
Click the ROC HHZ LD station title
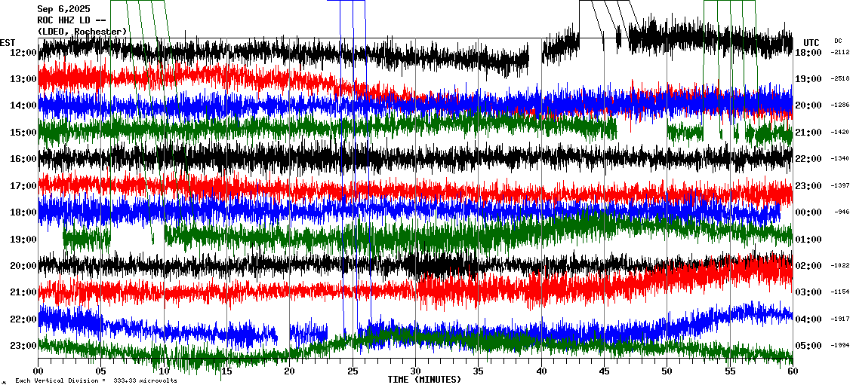71,20
